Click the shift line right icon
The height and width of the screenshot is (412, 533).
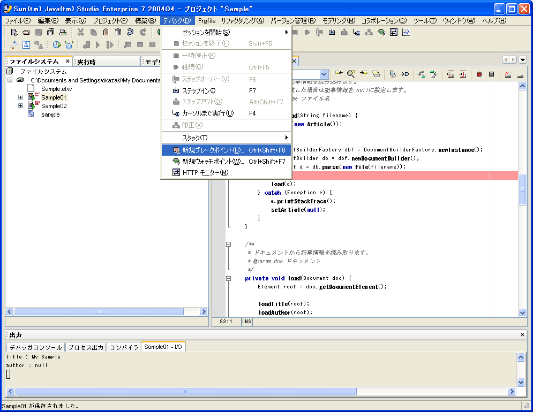pyautogui.click(x=463, y=74)
